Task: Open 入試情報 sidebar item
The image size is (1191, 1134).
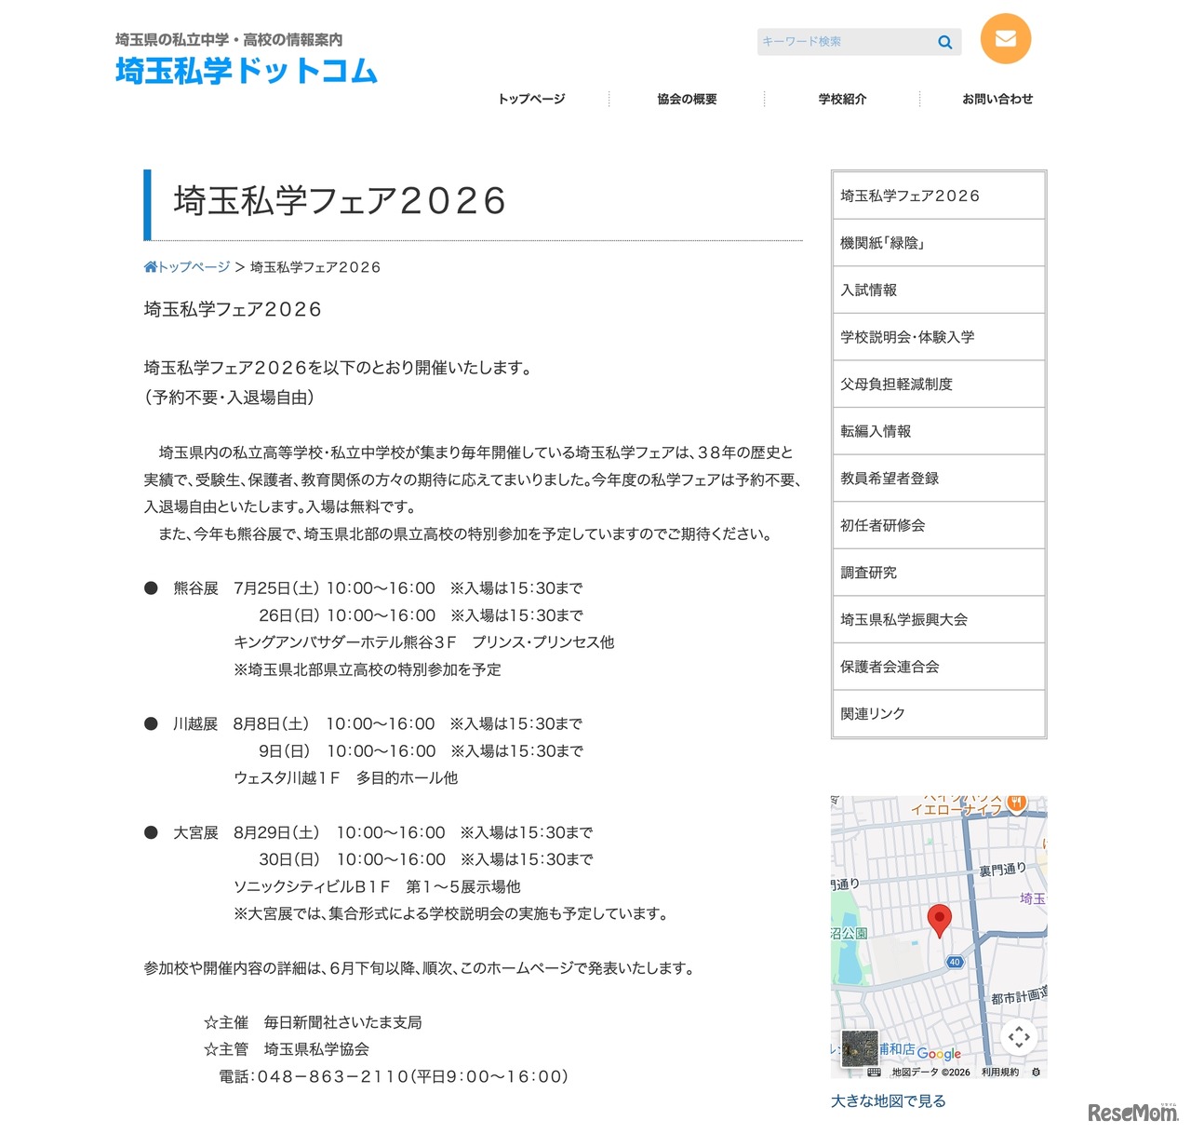Action: point(939,290)
